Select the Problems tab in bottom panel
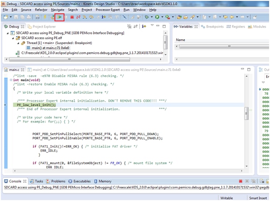The height and width of the screenshot is (201, 270). click(58, 181)
